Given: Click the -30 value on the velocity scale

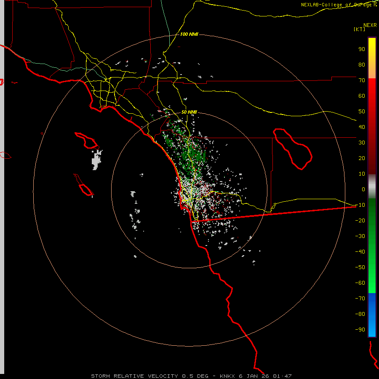Looking at the screenshot, I should click(360, 236).
